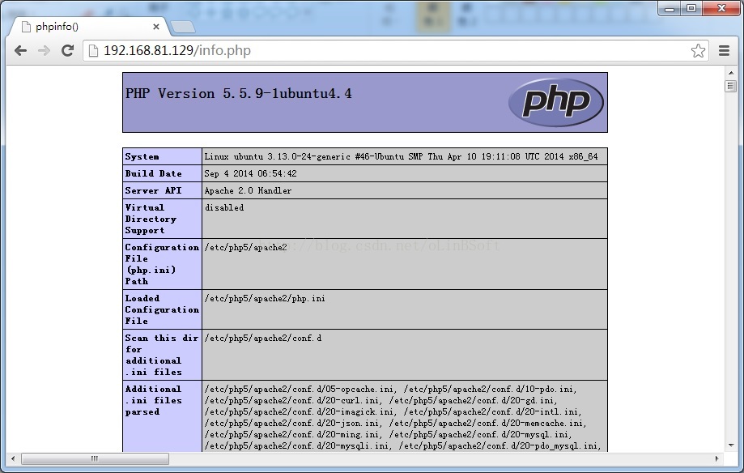Open the Chrome hamburger menu
The width and height of the screenshot is (744, 473).
point(724,50)
